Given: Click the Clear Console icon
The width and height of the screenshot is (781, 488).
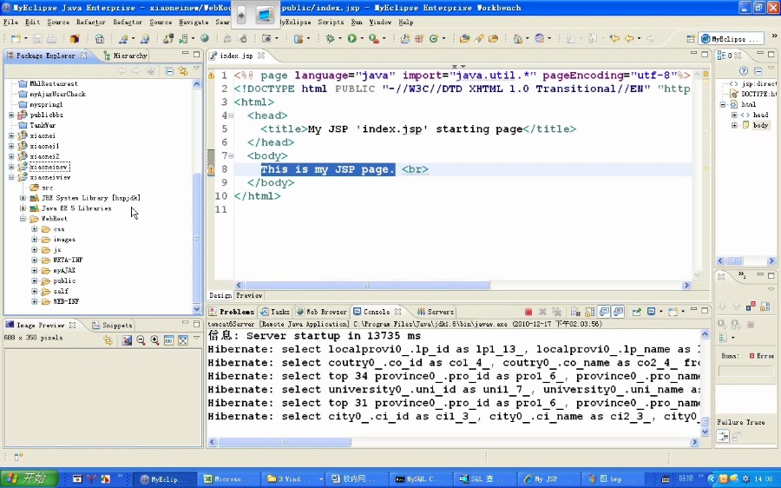Looking at the screenshot, I should tap(575, 312).
